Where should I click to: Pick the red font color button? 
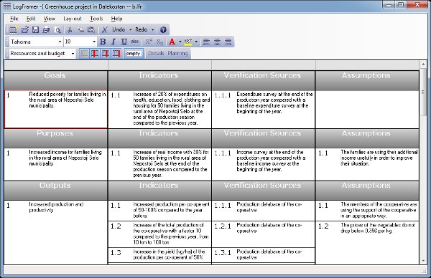[x=172, y=42]
